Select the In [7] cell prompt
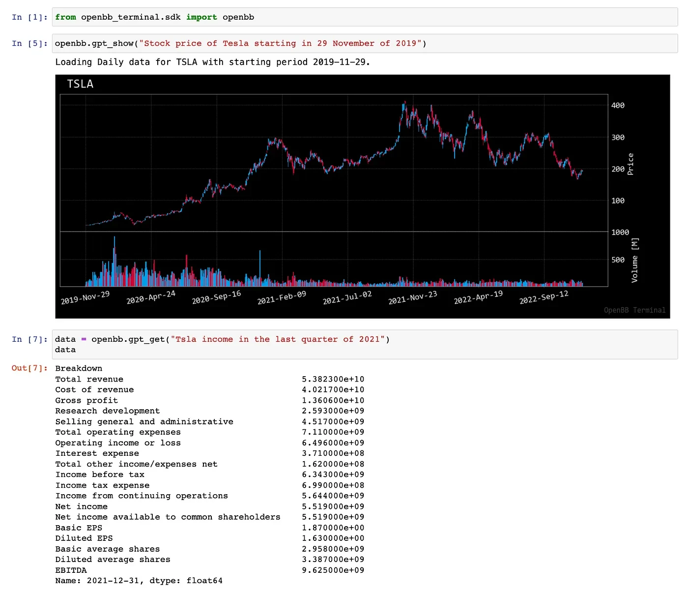 tap(29, 339)
